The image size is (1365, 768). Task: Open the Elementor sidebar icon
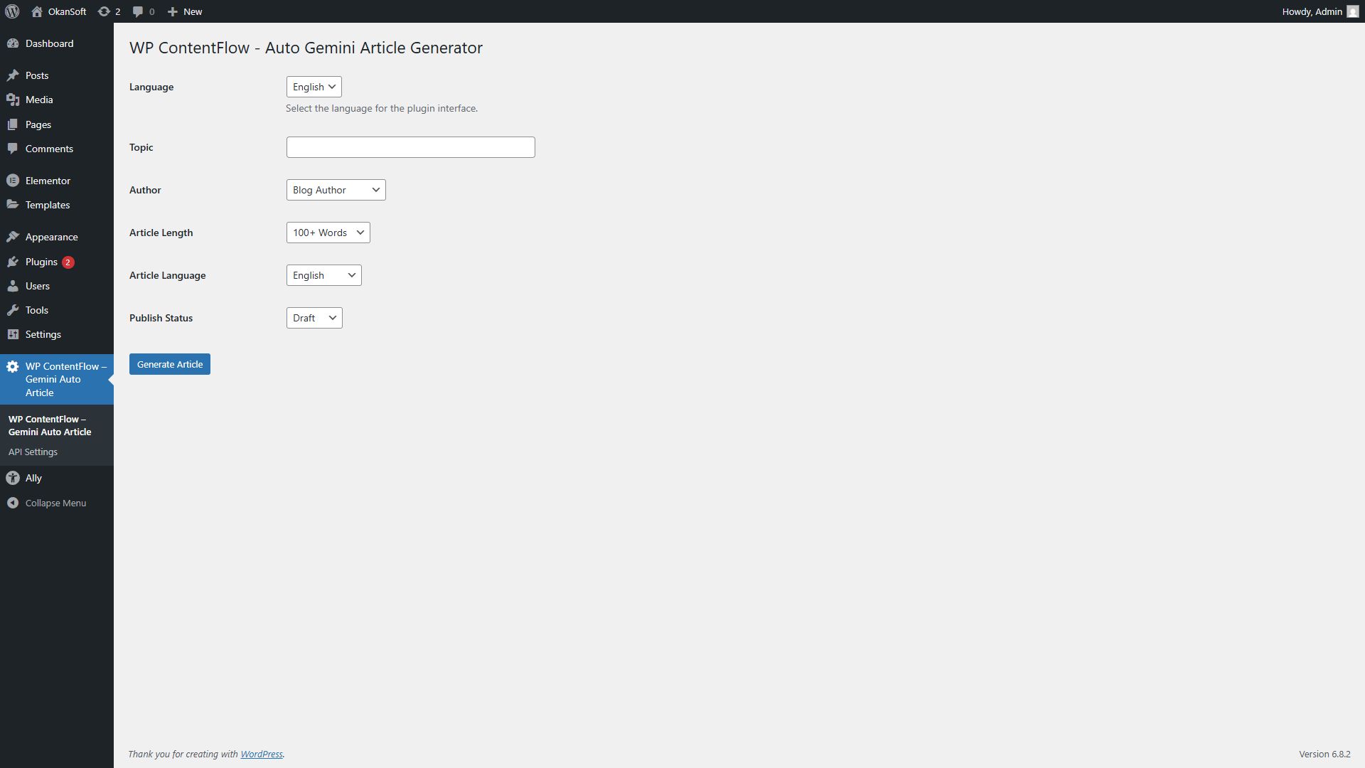point(13,181)
